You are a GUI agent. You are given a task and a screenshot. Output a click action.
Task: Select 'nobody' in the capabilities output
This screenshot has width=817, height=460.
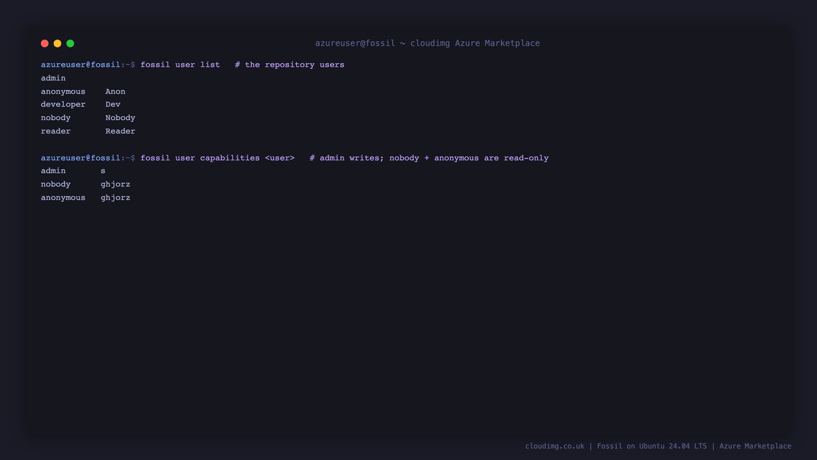(56, 184)
